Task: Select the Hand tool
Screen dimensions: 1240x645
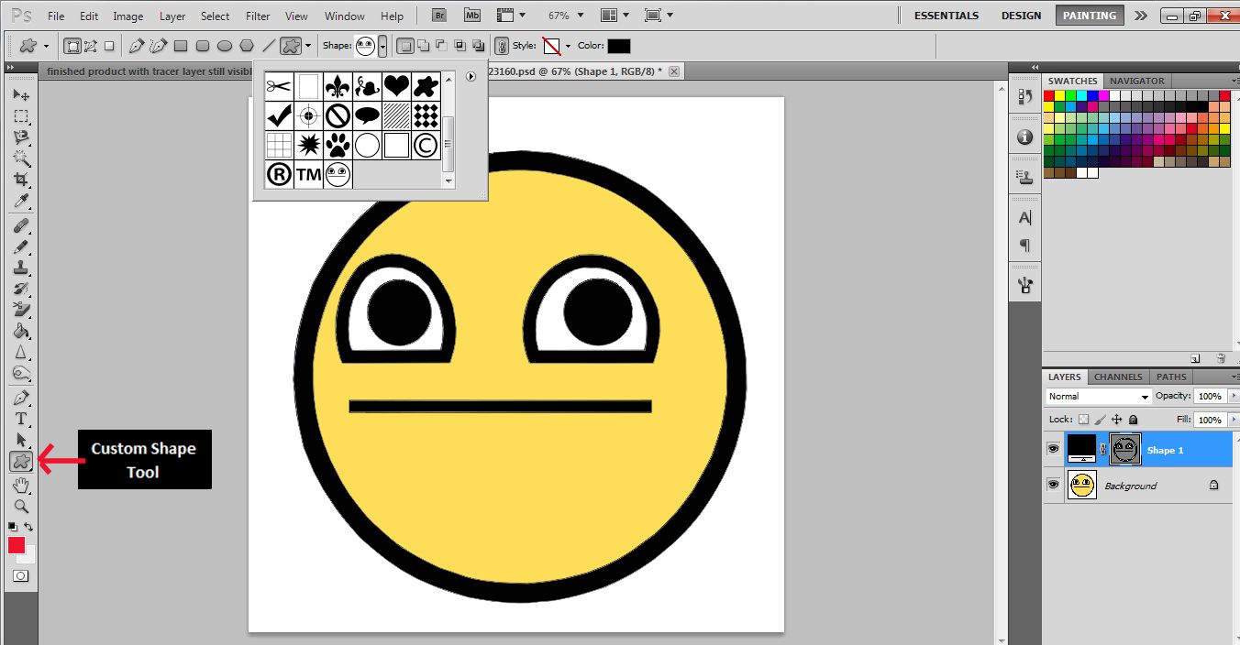Action: [20, 483]
